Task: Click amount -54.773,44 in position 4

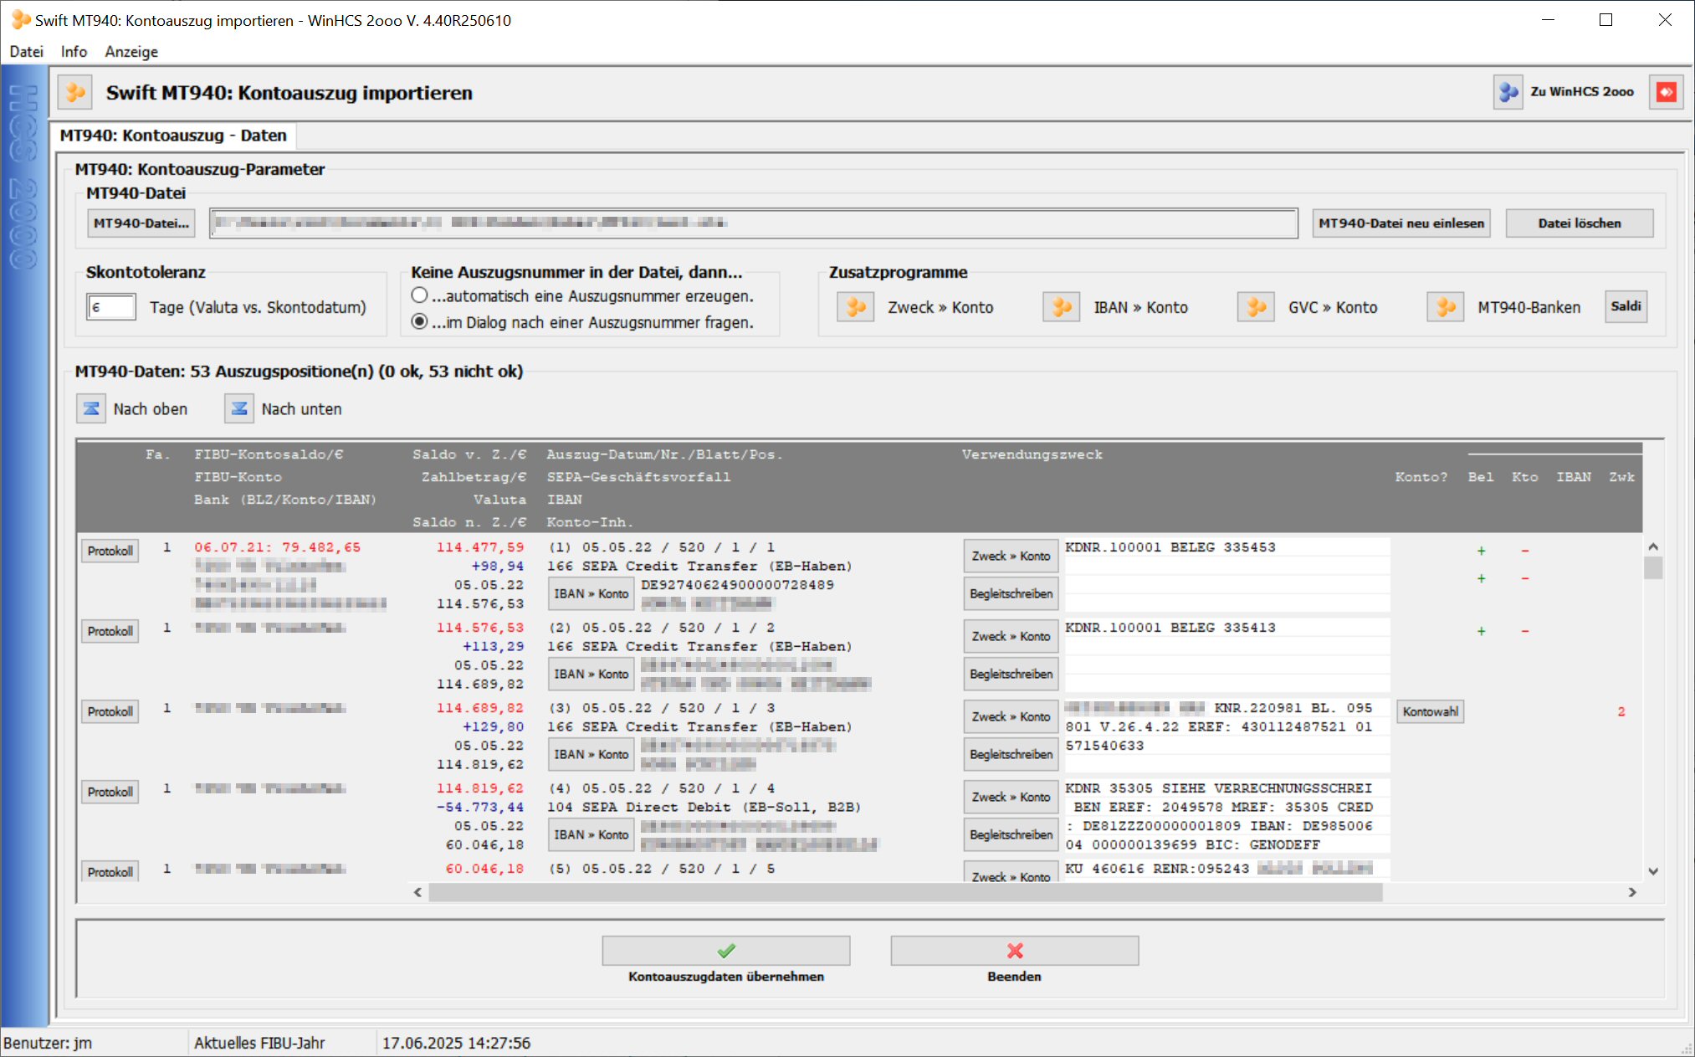Action: tap(480, 807)
